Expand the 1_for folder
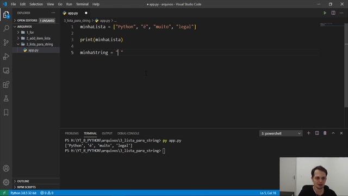Screen dimensions: 348x196 point(30,33)
